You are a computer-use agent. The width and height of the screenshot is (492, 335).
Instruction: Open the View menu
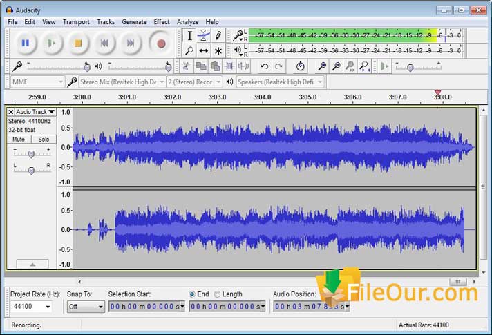coord(49,22)
